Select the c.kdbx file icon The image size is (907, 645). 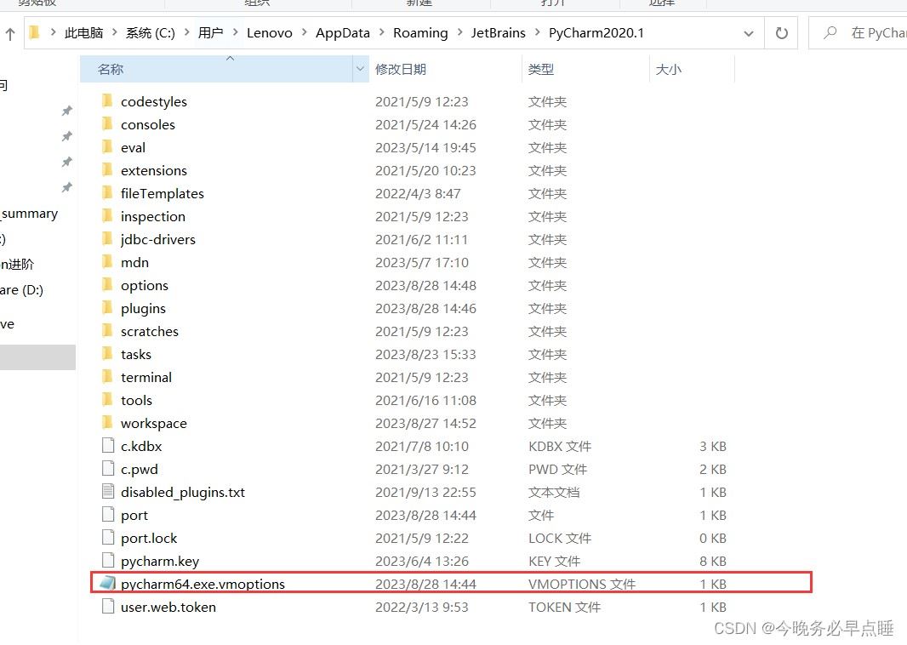[107, 445]
